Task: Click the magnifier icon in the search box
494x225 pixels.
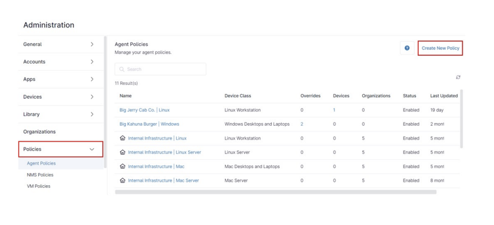Action: [122, 70]
